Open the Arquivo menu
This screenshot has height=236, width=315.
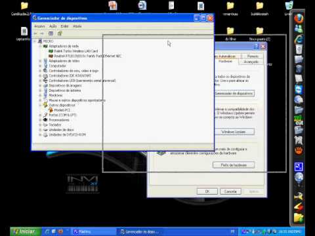pyautogui.click(x=39, y=26)
